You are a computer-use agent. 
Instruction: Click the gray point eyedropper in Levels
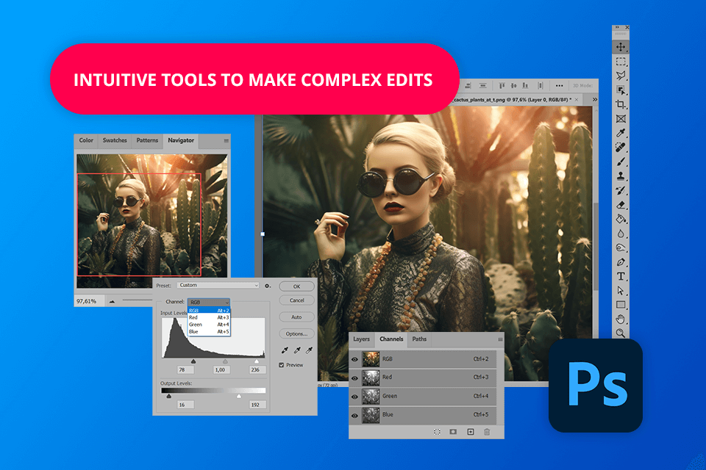click(x=297, y=350)
